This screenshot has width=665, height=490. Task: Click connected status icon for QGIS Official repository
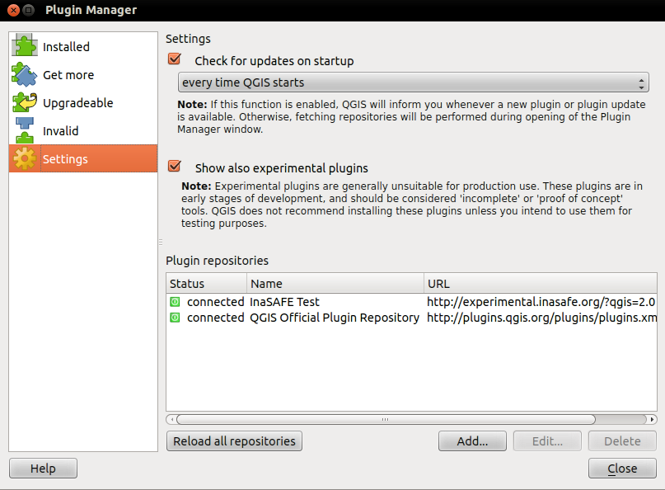pyautogui.click(x=175, y=318)
